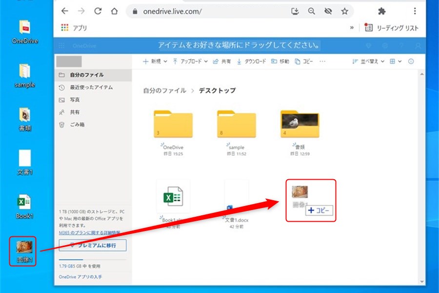Bookmark this page with star icon
439x293 pixels.
pyautogui.click(x=344, y=11)
